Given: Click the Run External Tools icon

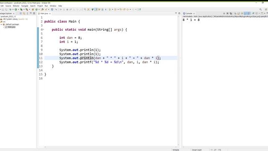Looking at the screenshot, I should tap(27, 9).
